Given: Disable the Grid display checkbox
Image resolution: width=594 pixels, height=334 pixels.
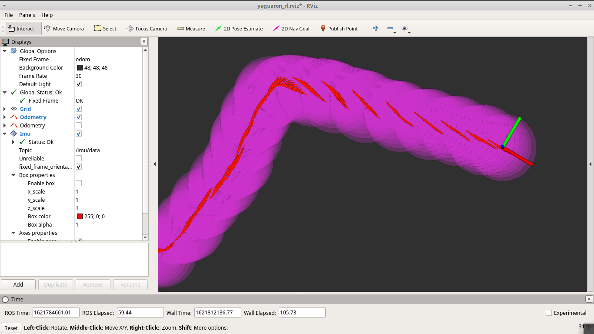Looking at the screenshot, I should 79,109.
